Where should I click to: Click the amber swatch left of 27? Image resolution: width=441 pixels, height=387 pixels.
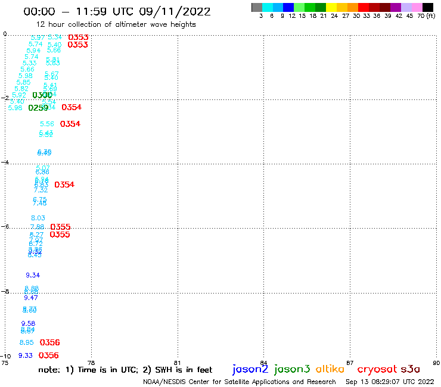342,7
